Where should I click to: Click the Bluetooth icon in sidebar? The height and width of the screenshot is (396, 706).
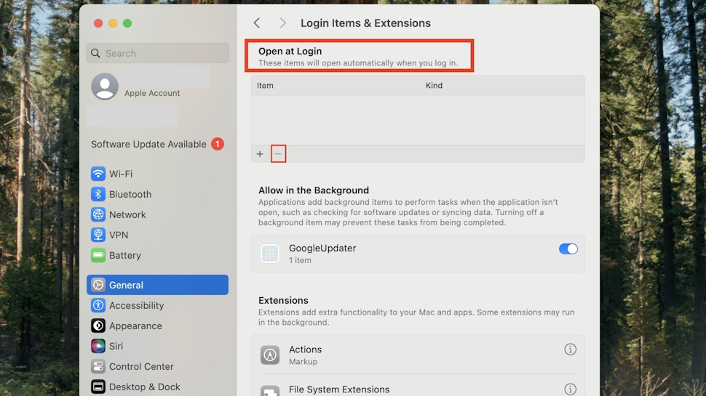pyautogui.click(x=98, y=194)
